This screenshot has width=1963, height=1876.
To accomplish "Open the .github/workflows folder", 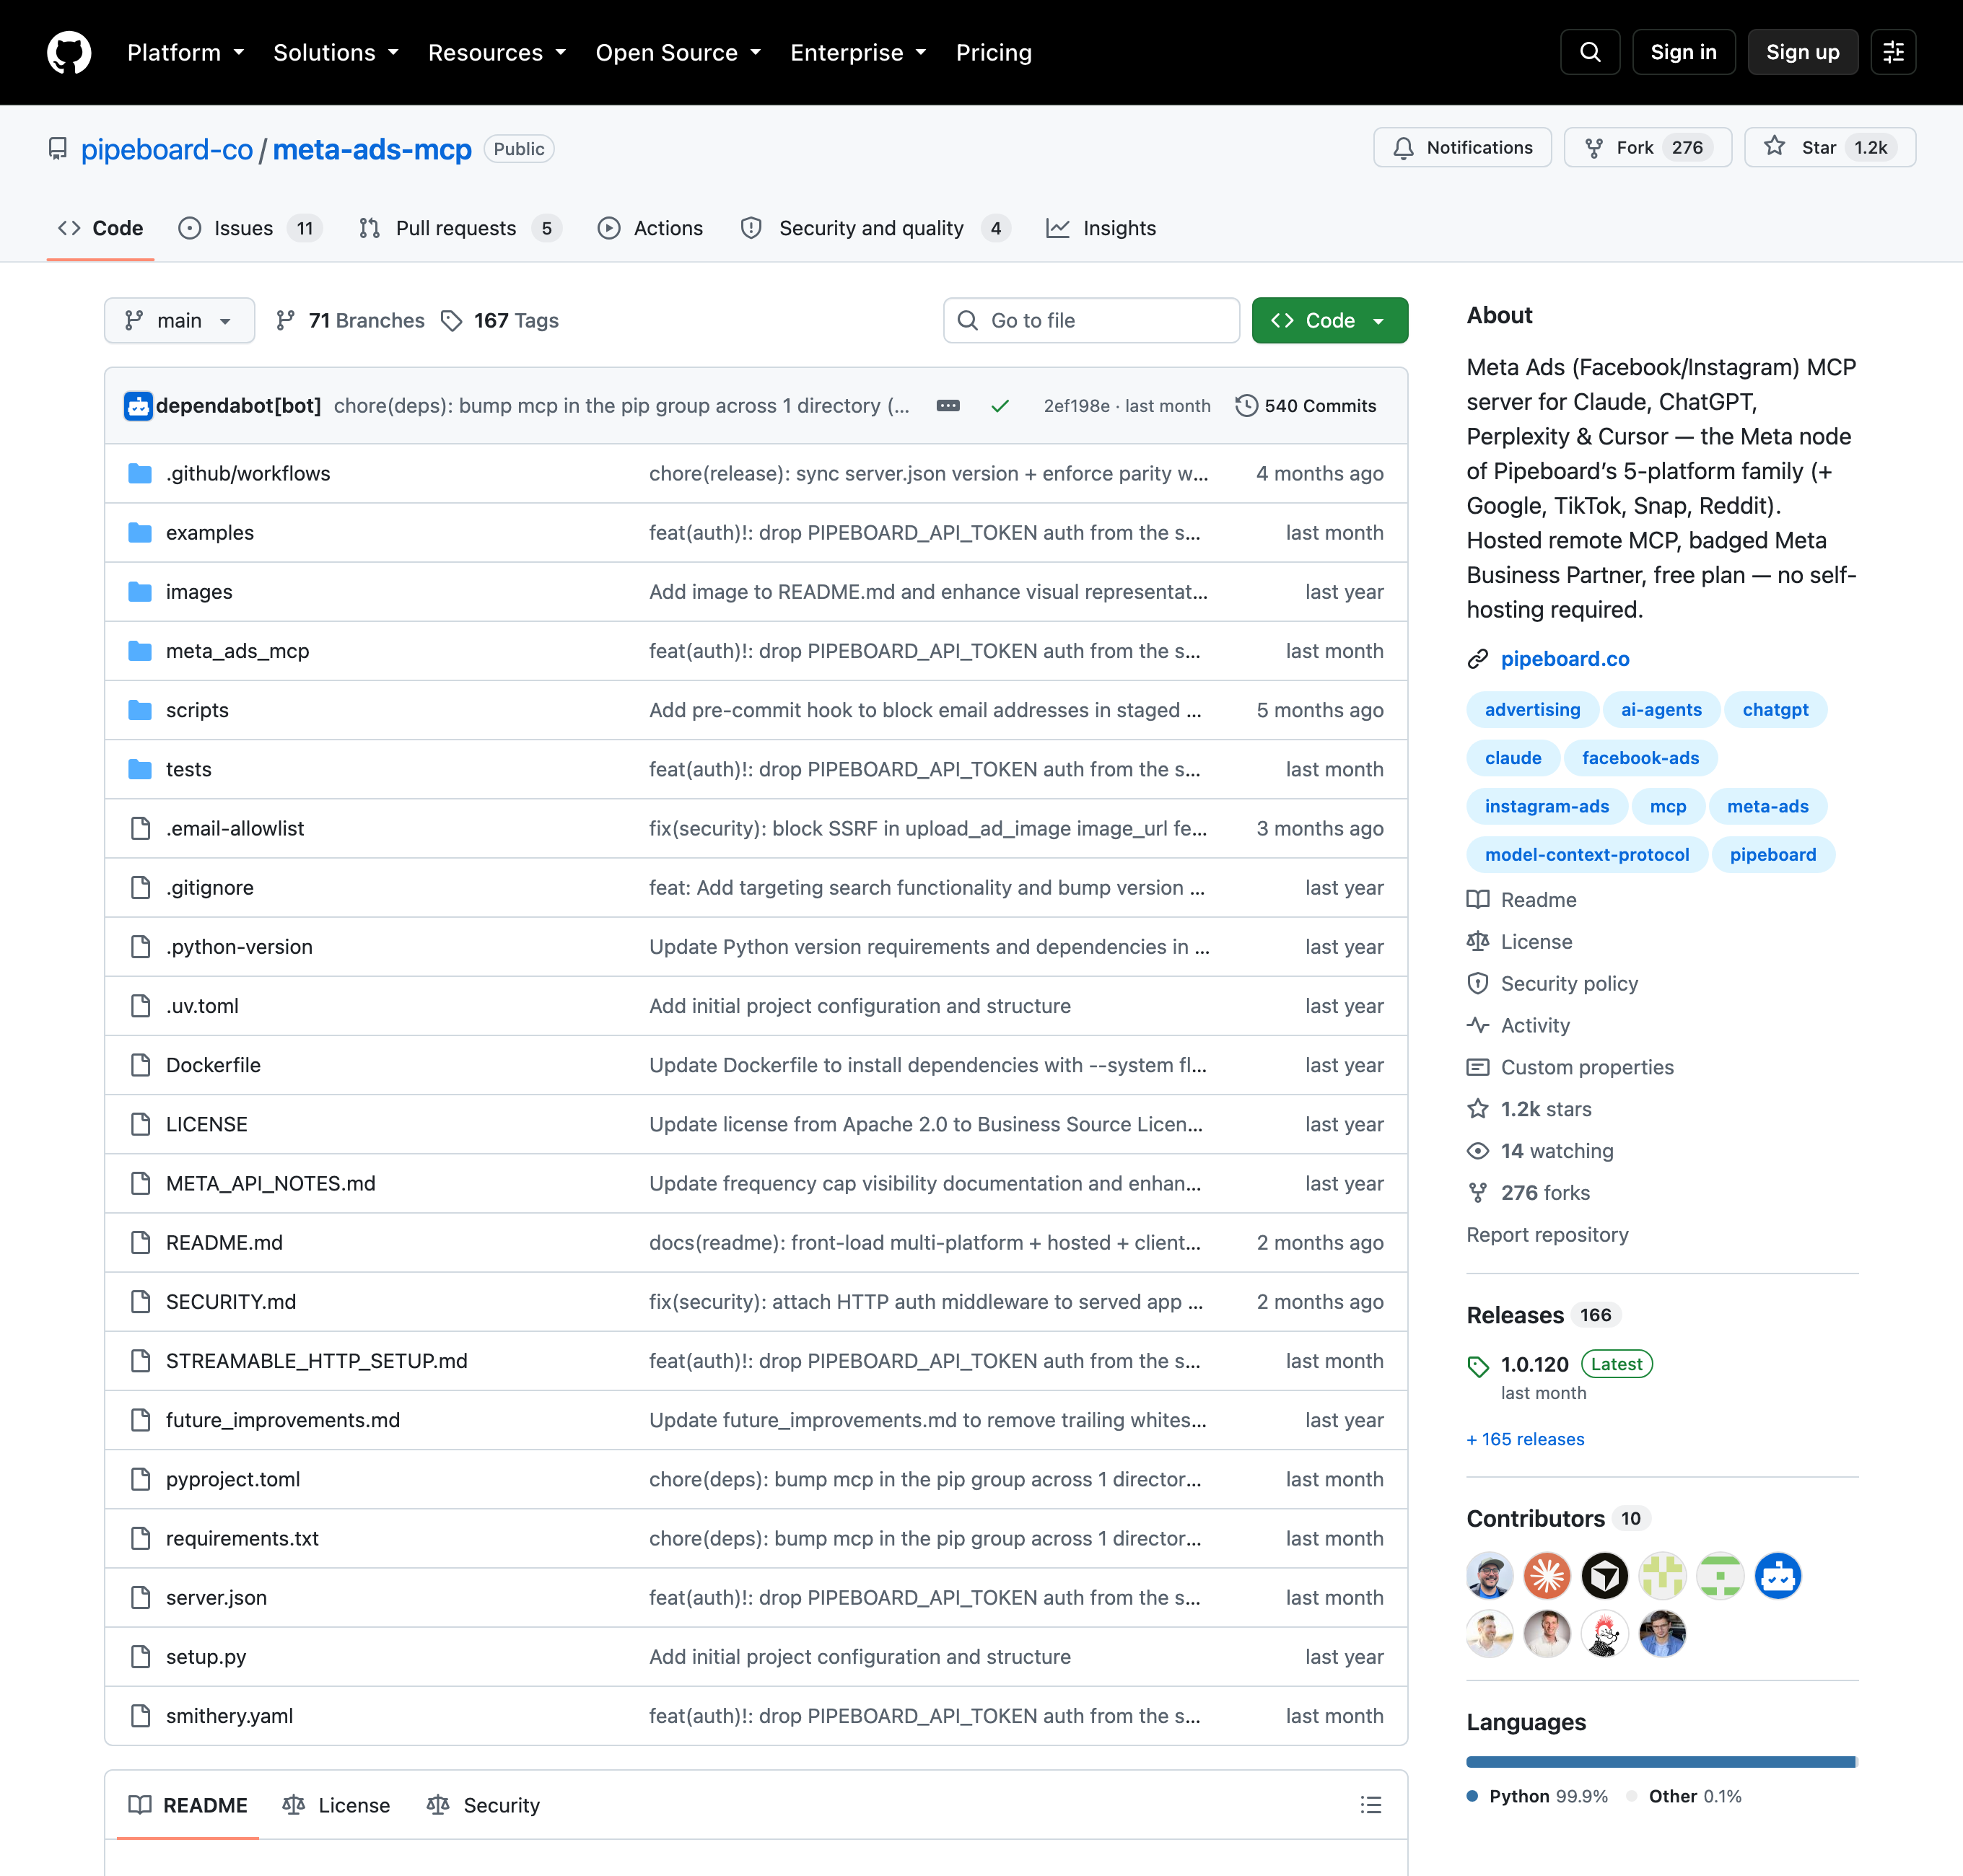I will coord(248,474).
